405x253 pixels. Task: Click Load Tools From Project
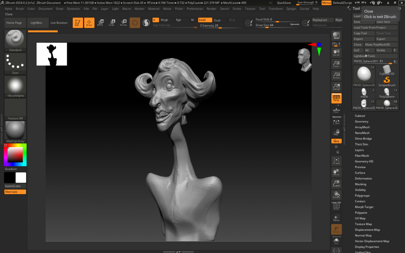tap(375, 27)
